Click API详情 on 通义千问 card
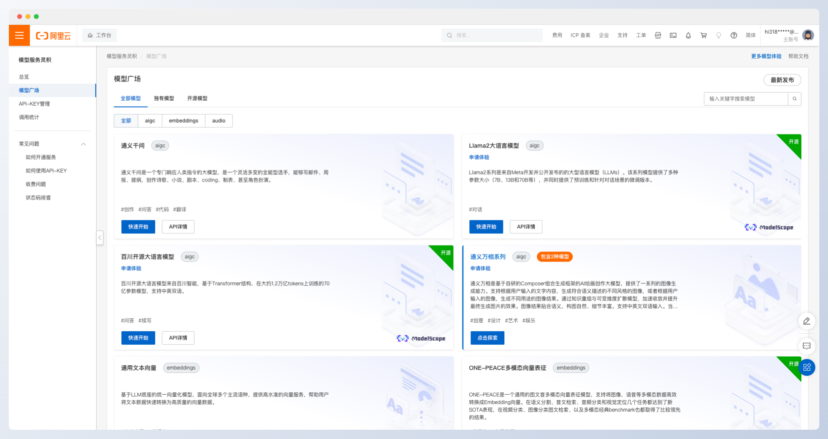This screenshot has height=439, width=828. coord(178,227)
